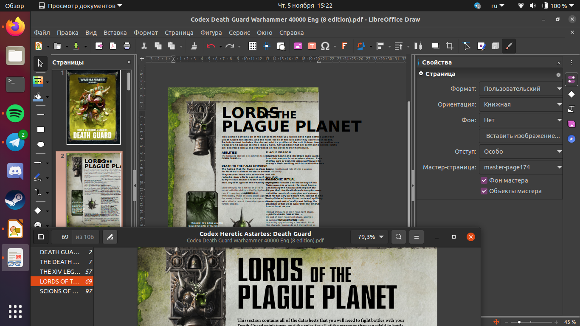This screenshot has height=326, width=580.
Task: Select the Crop image tool
Action: pos(450,46)
